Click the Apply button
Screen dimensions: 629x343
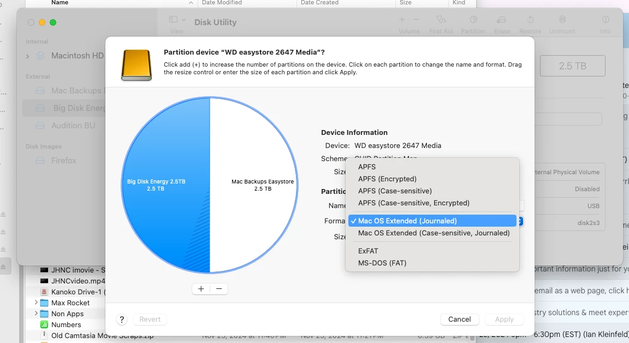(x=505, y=320)
